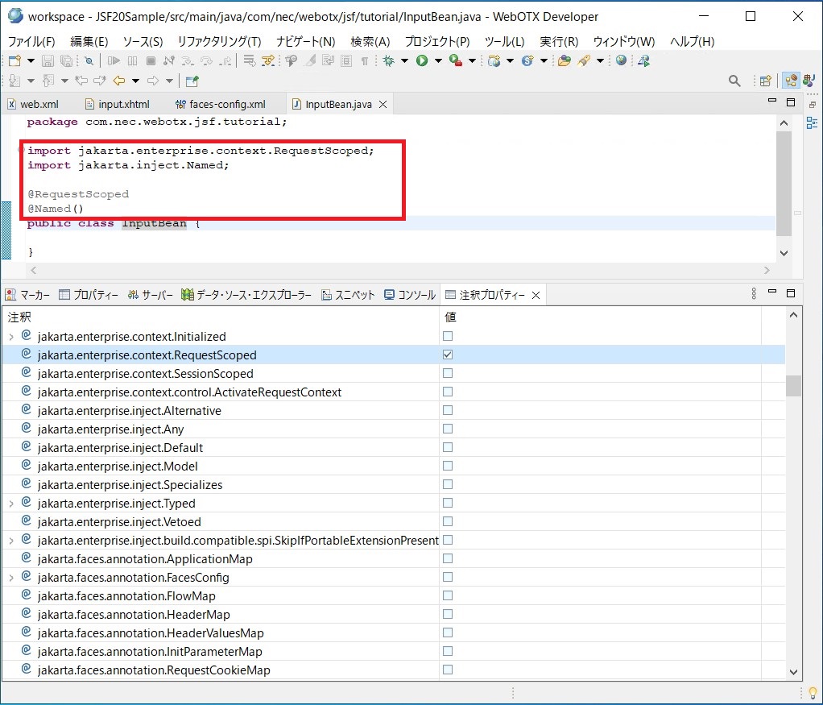The height and width of the screenshot is (705, 823).
Task: Select the jakarta.faces.annotation.ApplicationMap row
Action: point(145,559)
